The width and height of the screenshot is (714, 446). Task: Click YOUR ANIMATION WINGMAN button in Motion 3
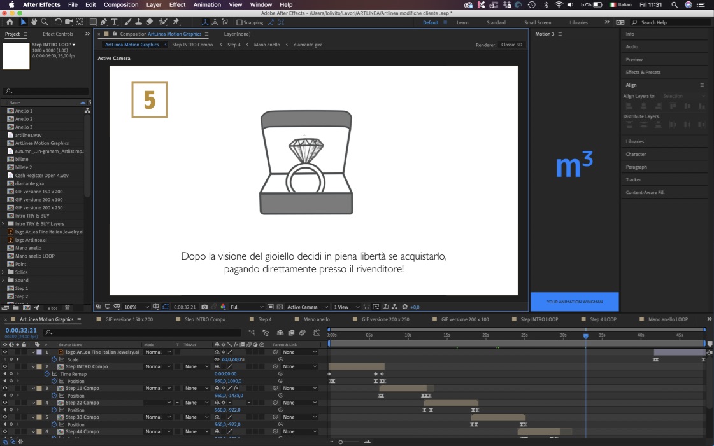coord(575,302)
